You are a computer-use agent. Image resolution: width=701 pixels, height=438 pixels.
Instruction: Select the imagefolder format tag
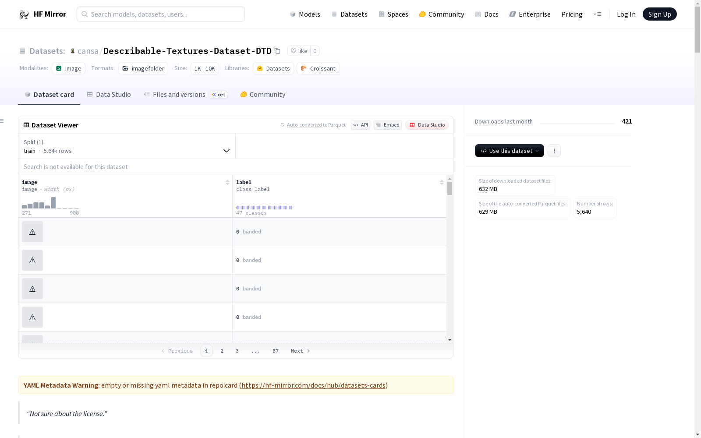pos(143,68)
